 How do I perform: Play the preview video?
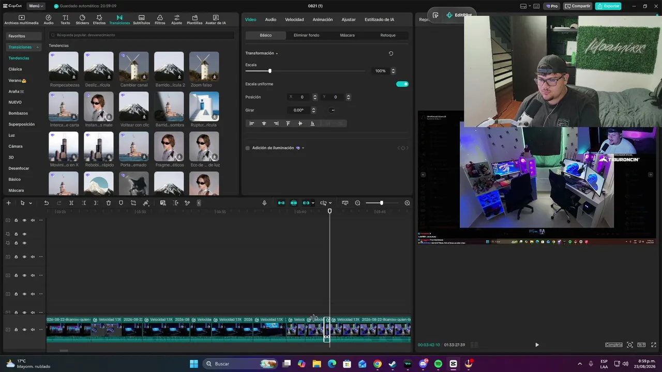pos(537,345)
